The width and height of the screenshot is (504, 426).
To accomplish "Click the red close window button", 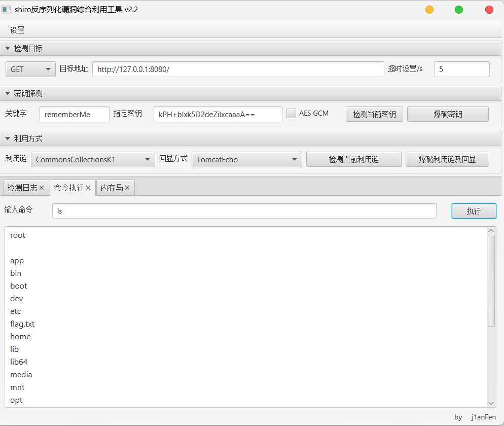I will [x=489, y=10].
